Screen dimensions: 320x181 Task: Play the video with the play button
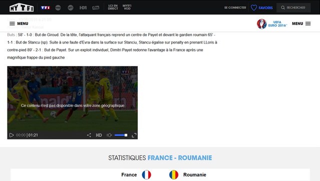coord(12,135)
